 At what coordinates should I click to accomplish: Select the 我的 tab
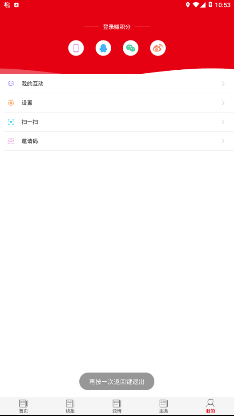[x=210, y=407]
